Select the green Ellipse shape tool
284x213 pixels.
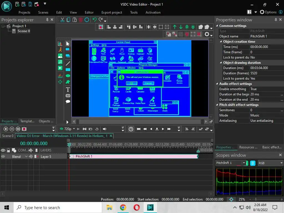[x=68, y=76]
